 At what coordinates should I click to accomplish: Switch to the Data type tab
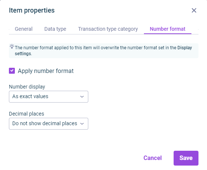[55, 29]
